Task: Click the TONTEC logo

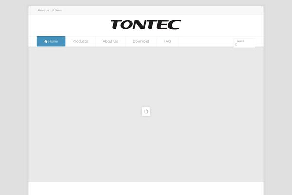Action: coord(146,25)
